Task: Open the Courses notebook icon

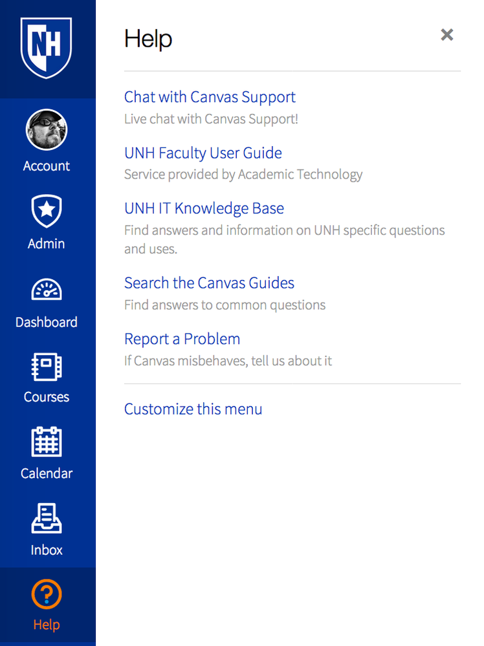Action: 46,367
